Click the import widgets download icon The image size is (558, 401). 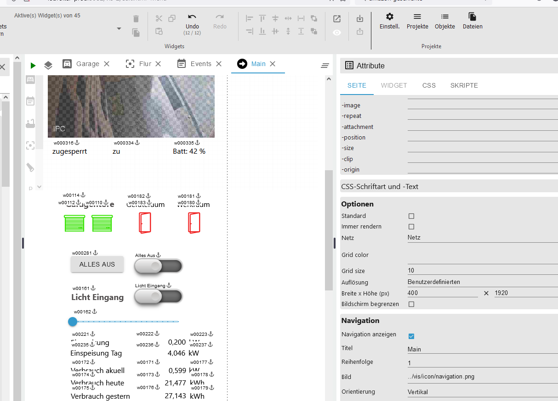(360, 19)
